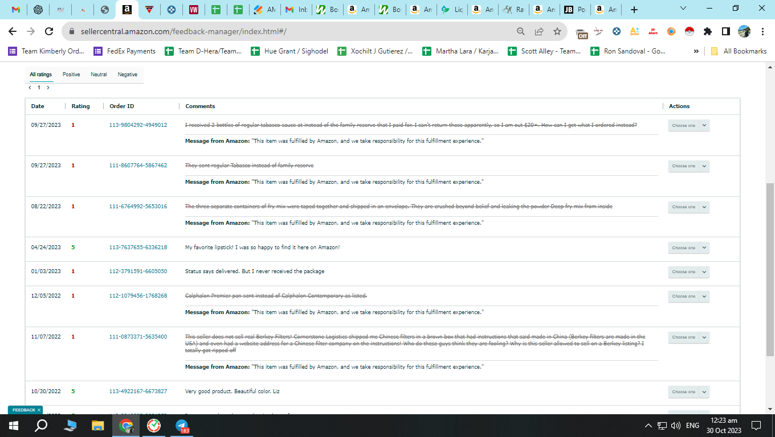Open order link 111-8607764-5867462
Screen dimensions: 775x437
tap(138, 166)
